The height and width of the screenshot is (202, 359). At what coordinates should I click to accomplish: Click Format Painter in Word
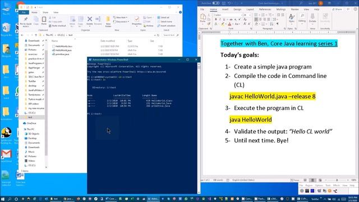[209, 24]
